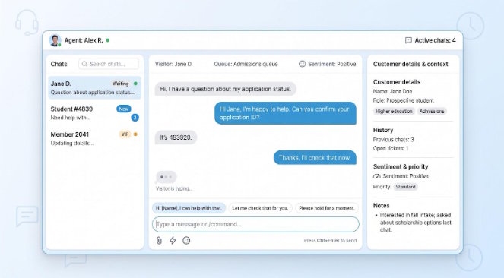Screen dimensions: 504x278
Task: Click the sentiment gauge icon in details panel
Action: (x=377, y=176)
